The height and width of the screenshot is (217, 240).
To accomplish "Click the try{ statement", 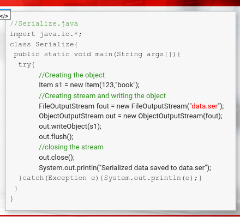I will tap(26, 65).
